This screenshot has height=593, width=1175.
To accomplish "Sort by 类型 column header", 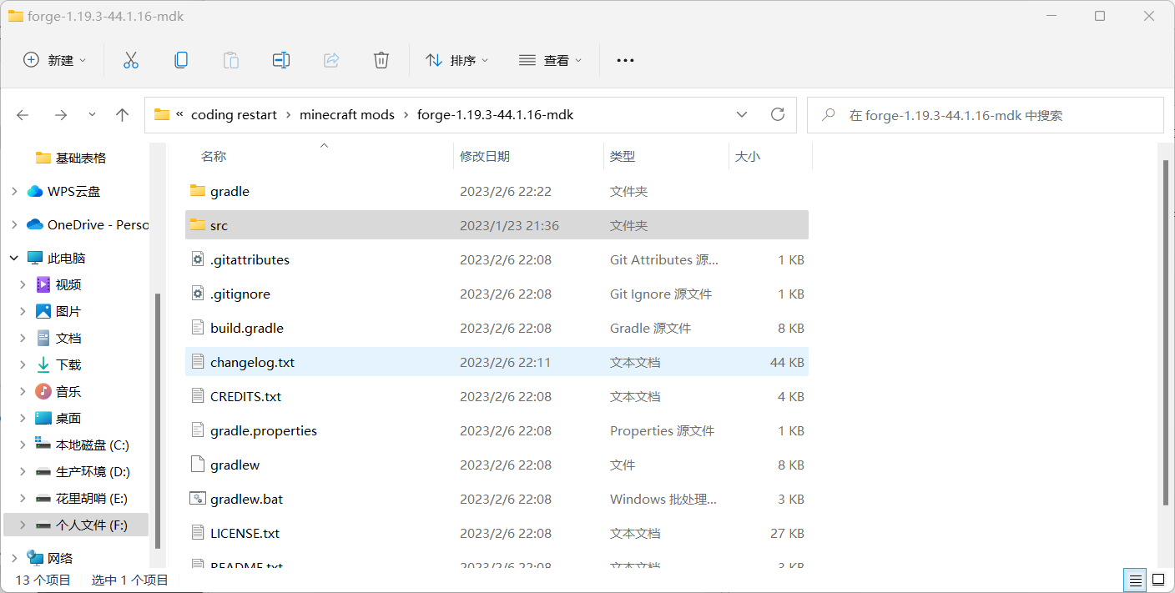I will point(623,156).
